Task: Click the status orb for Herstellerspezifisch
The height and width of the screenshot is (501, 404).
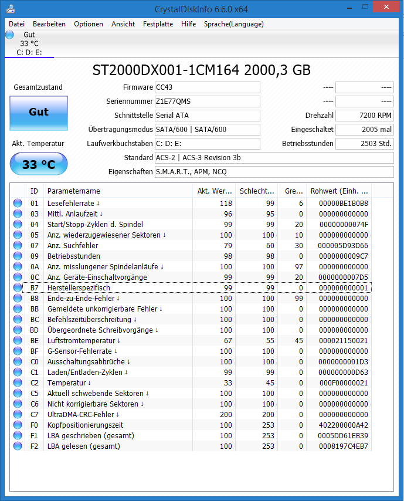Action: pos(18,287)
